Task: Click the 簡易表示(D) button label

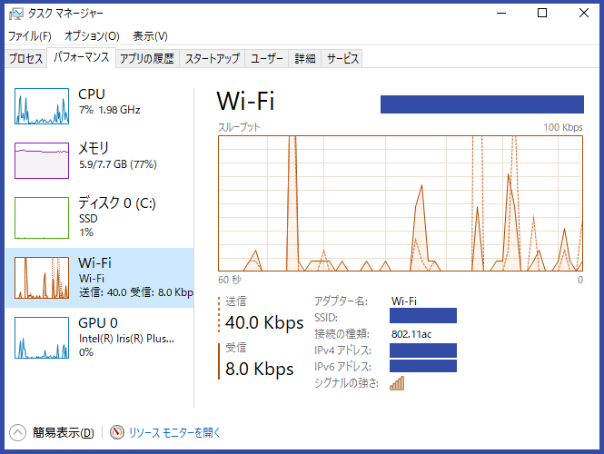Action: tap(64, 433)
